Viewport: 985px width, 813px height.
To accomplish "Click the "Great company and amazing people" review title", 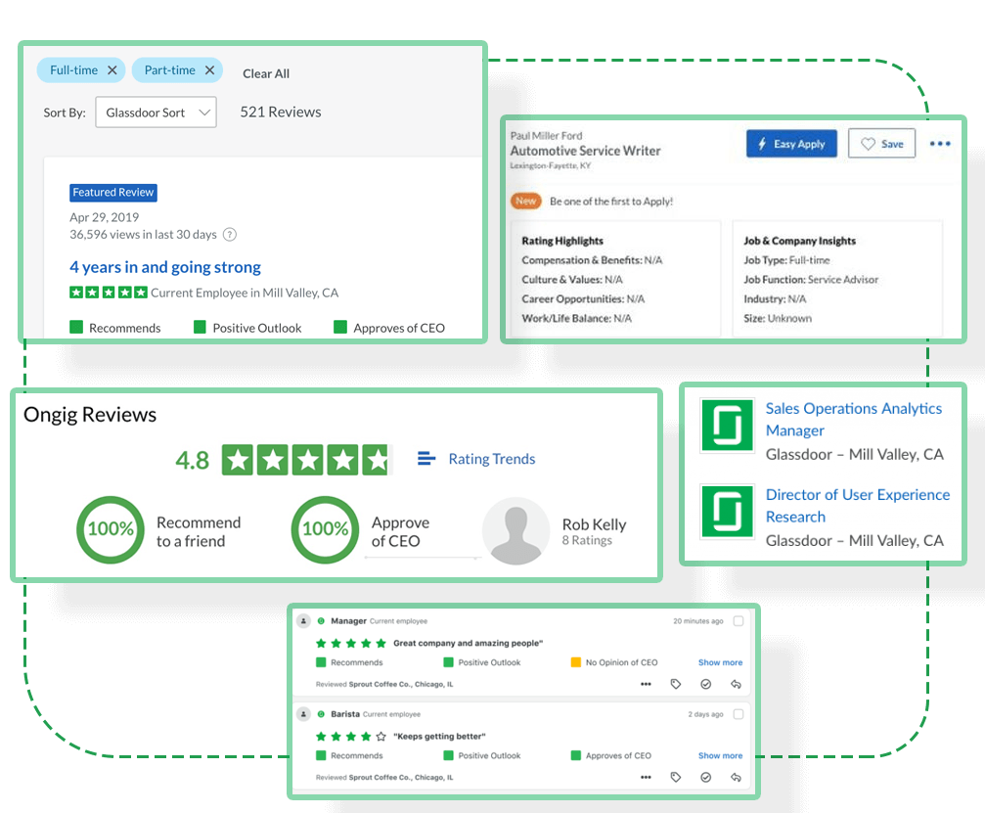I will pyautogui.click(x=468, y=644).
